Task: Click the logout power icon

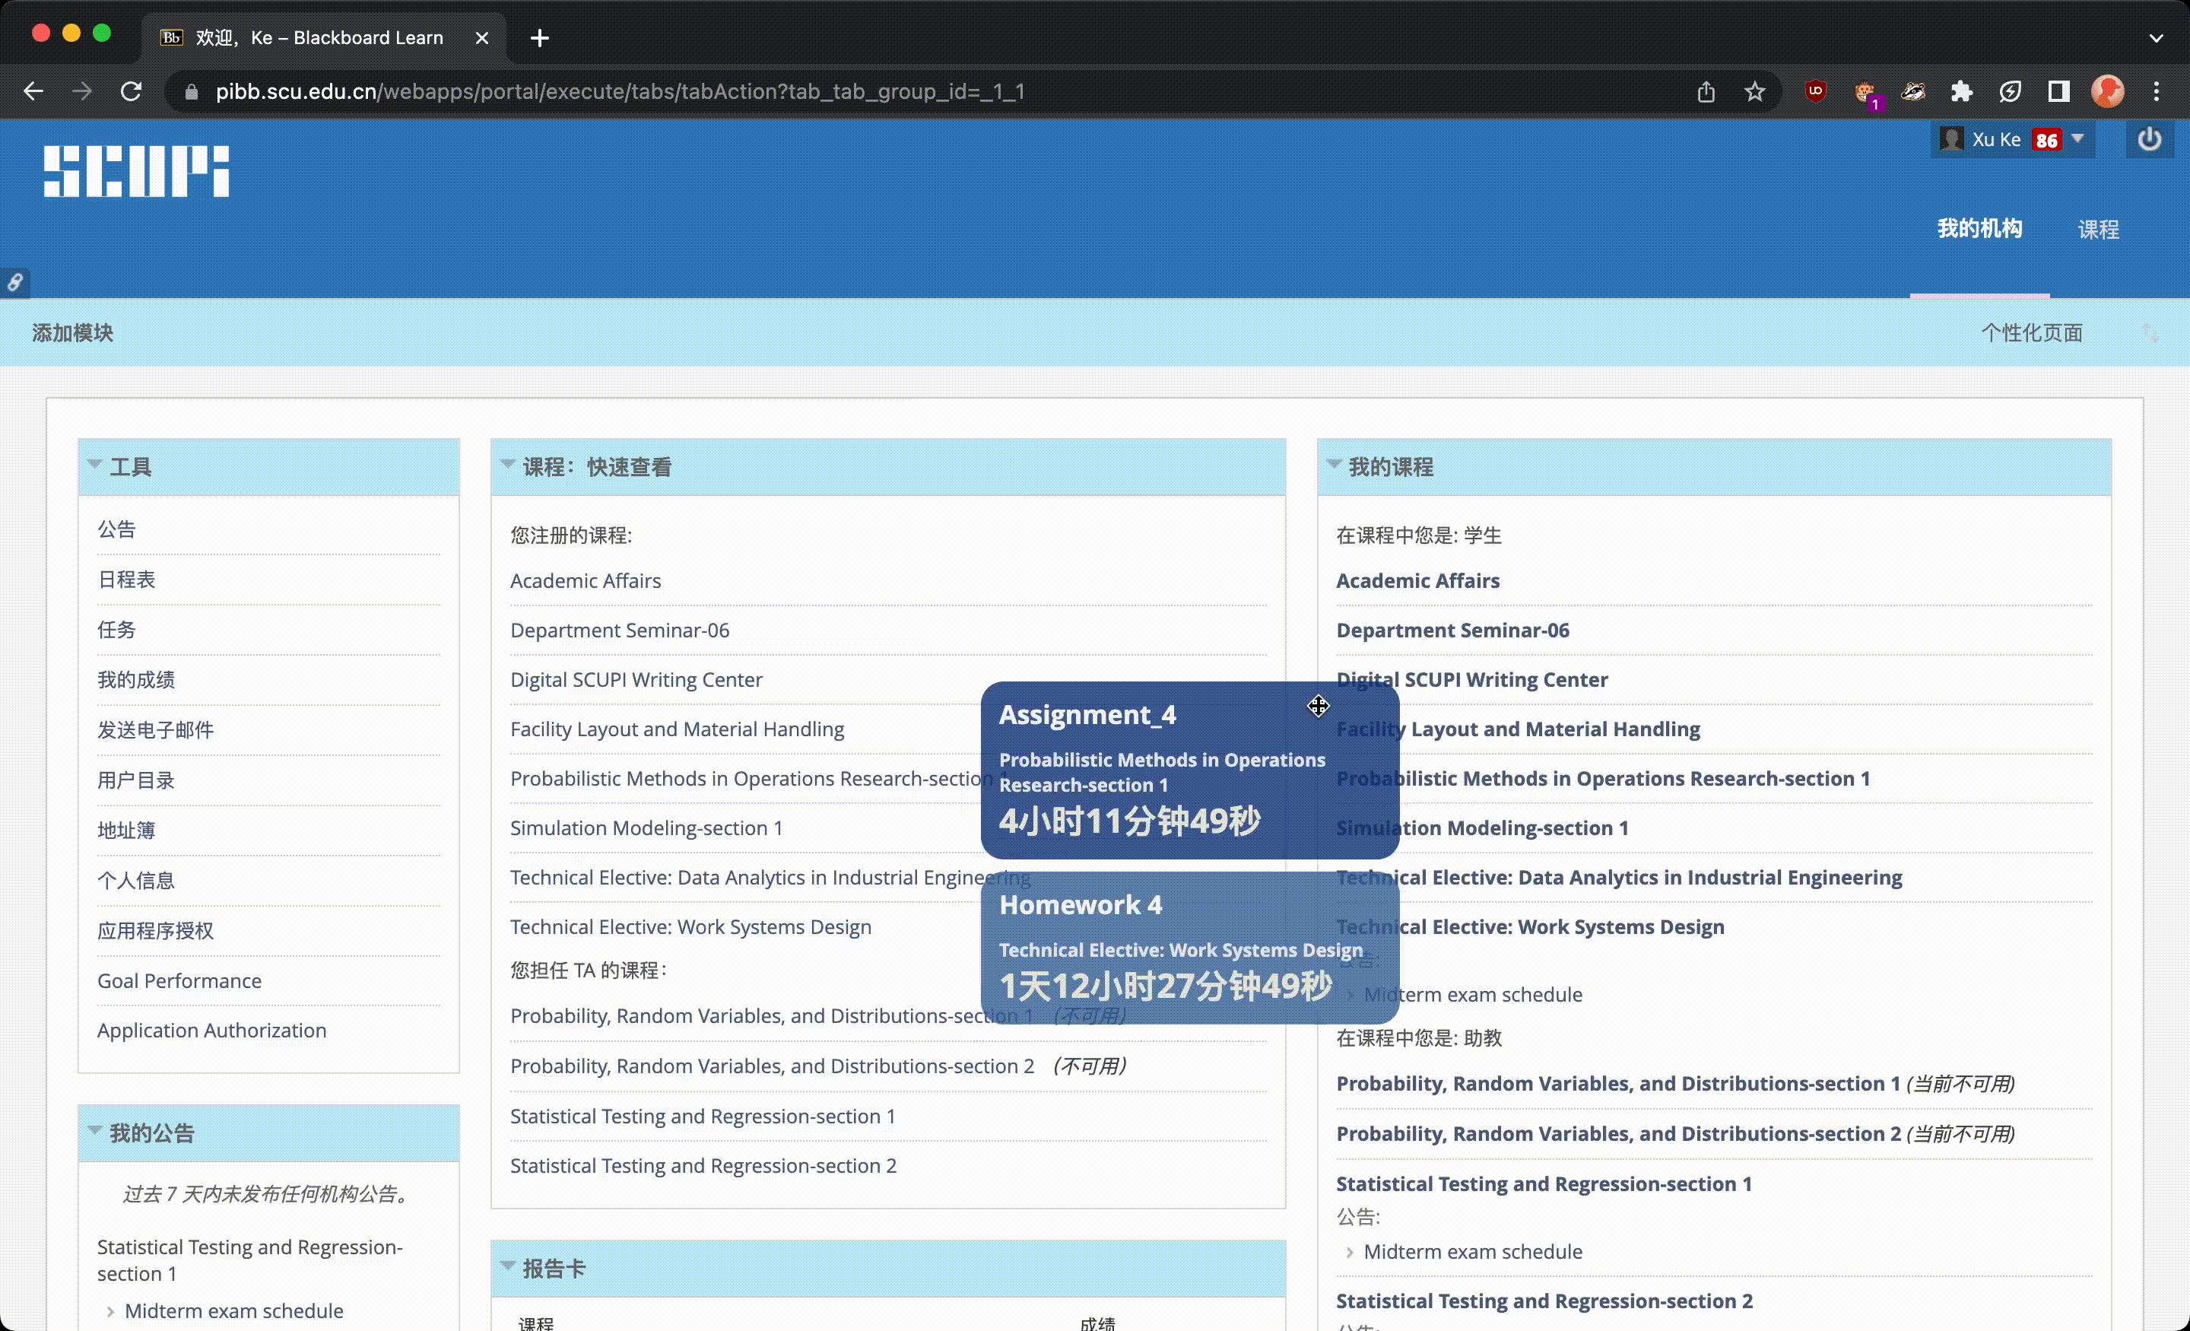Action: click(2151, 138)
